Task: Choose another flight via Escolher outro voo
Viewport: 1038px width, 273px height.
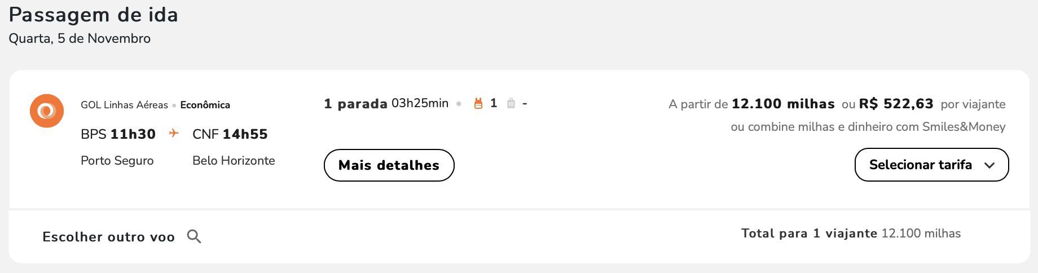Action: 108,237
